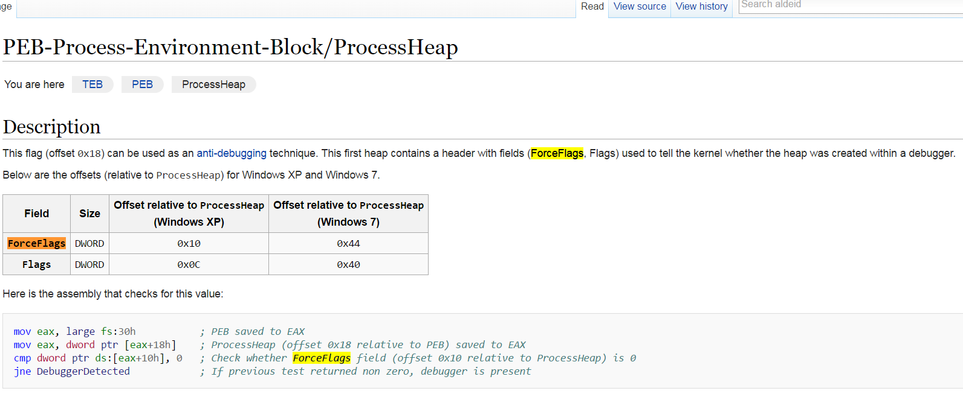Select the ProcessHeap breadcrumb item

click(x=213, y=84)
